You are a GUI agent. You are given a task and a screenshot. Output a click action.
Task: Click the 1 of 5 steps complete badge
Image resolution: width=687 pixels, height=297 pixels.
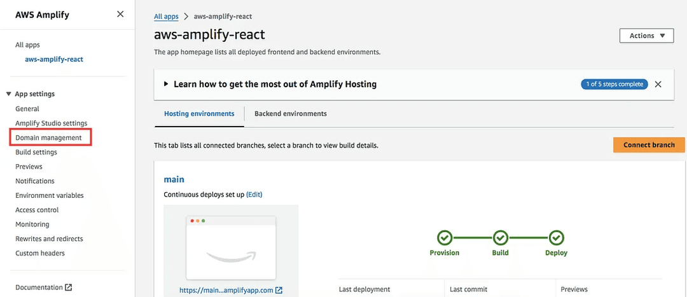[x=614, y=85]
